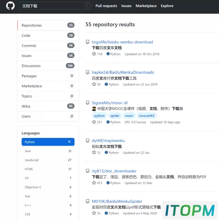The height and width of the screenshot is (221, 219).
Task: Click the GPL-3.0 license text
Action: click(x=135, y=122)
